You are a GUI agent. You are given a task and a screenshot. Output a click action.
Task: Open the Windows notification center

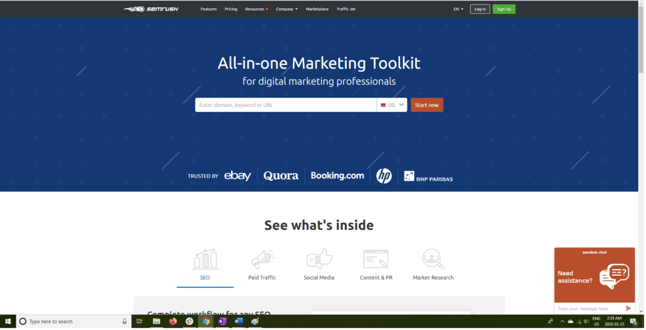(x=635, y=322)
